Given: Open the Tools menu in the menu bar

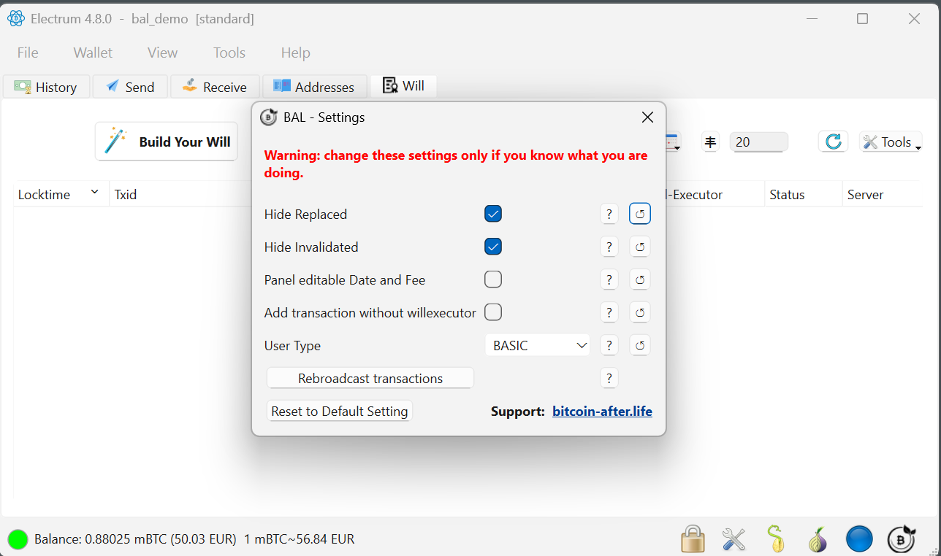Looking at the screenshot, I should pyautogui.click(x=229, y=53).
